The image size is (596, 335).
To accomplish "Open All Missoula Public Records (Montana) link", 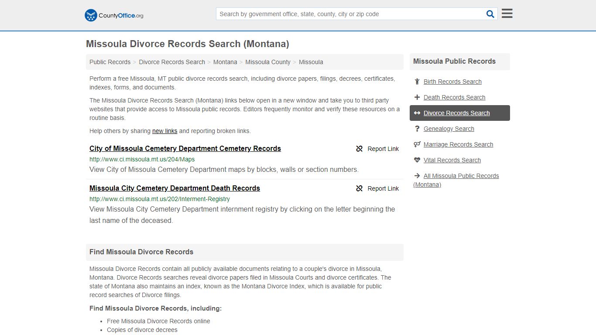I will [456, 180].
